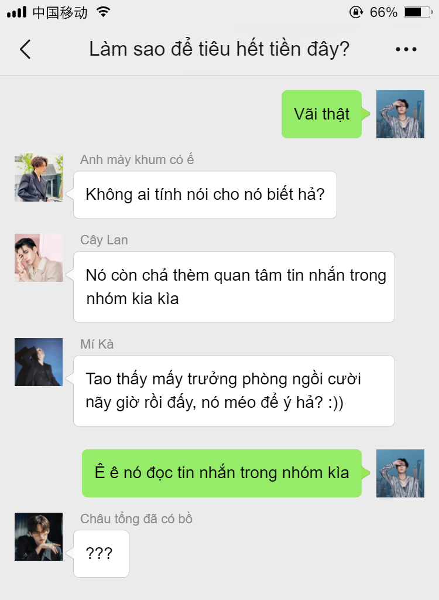Image resolution: width=439 pixels, height=600 pixels.
Task: Tap the rotation lock status icon
Action: (x=356, y=12)
